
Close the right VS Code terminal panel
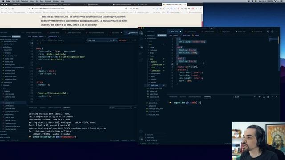click(277, 97)
